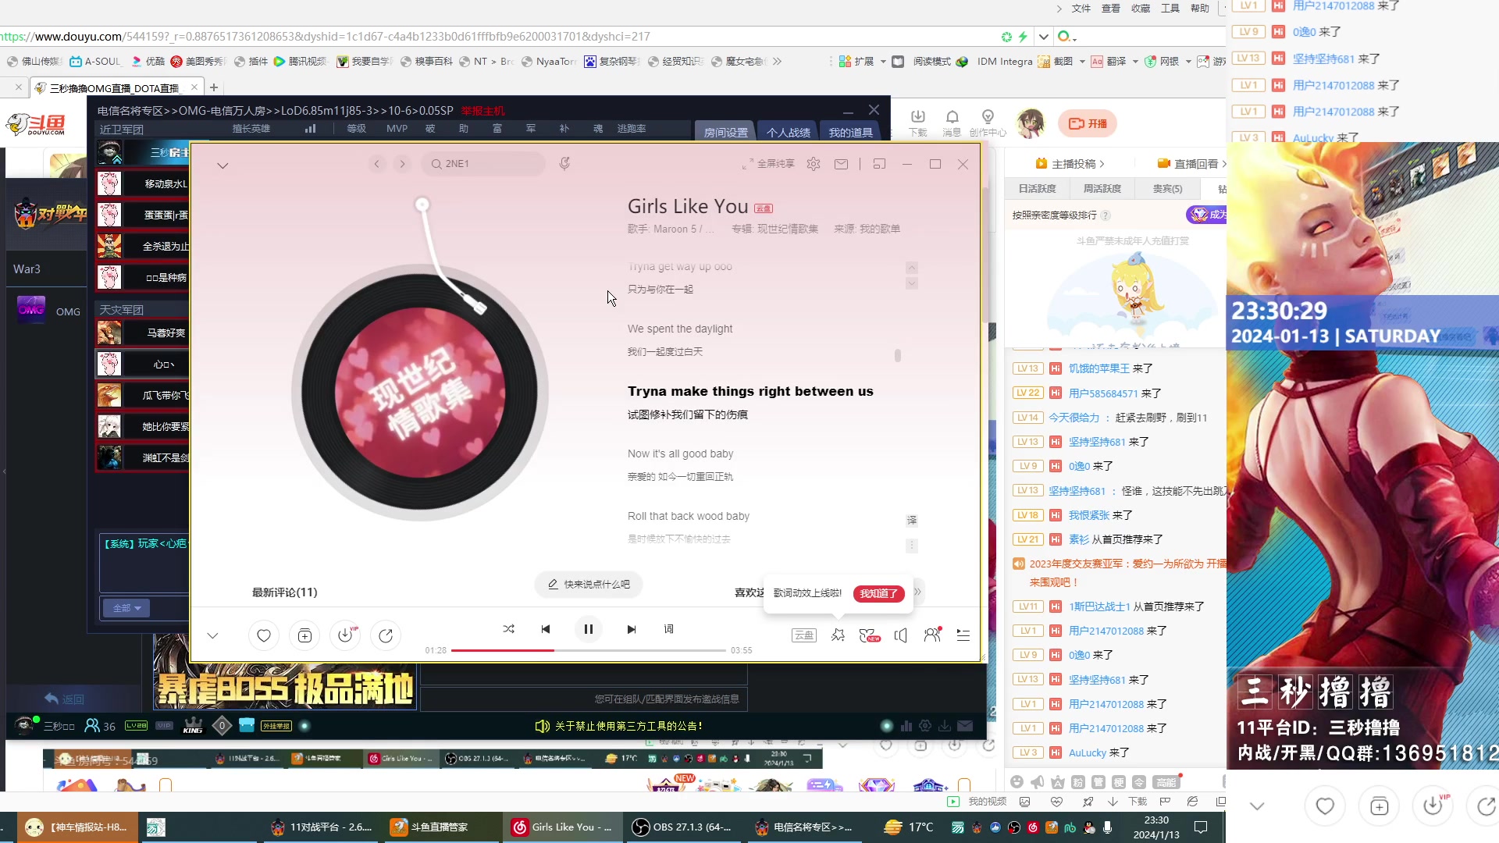1499x843 pixels.
Task: Open new browser tab with plus
Action: coord(214,87)
